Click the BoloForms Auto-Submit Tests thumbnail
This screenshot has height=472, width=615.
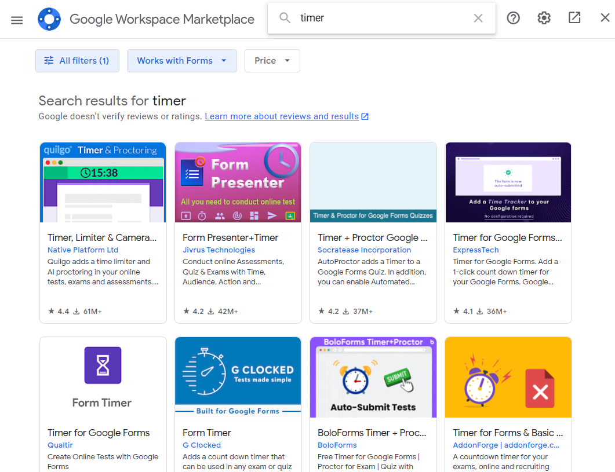[373, 377]
